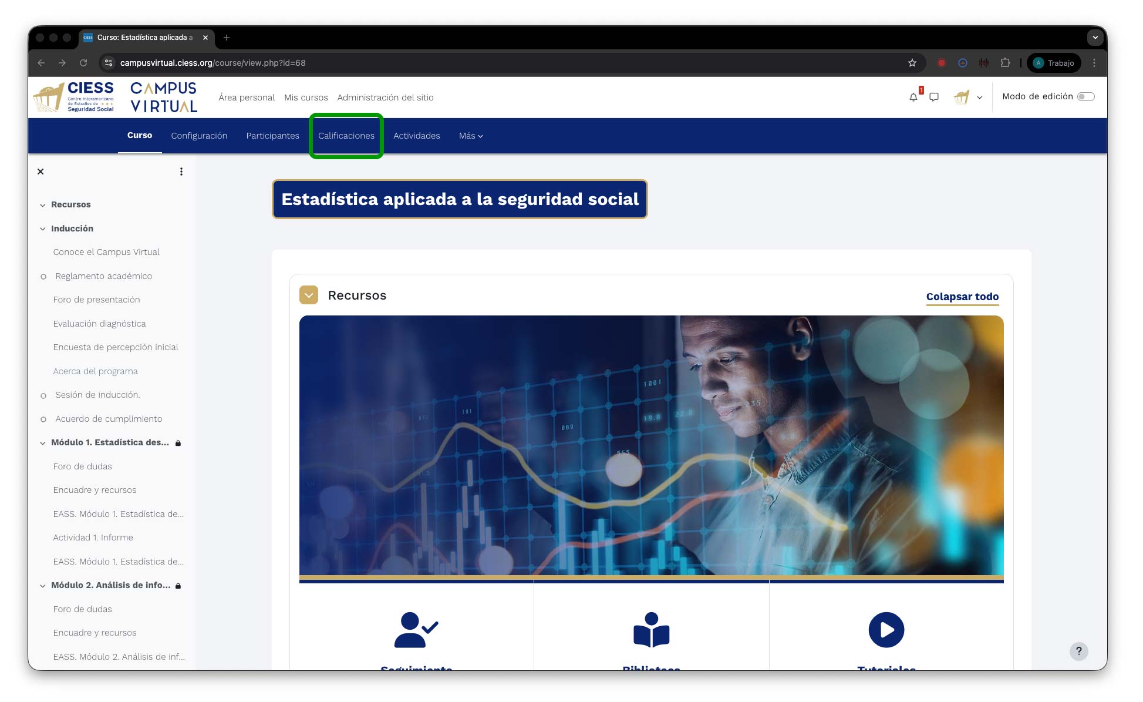Collapse the Recursos section in sidebar
The width and height of the screenshot is (1143, 702).
(x=42, y=205)
